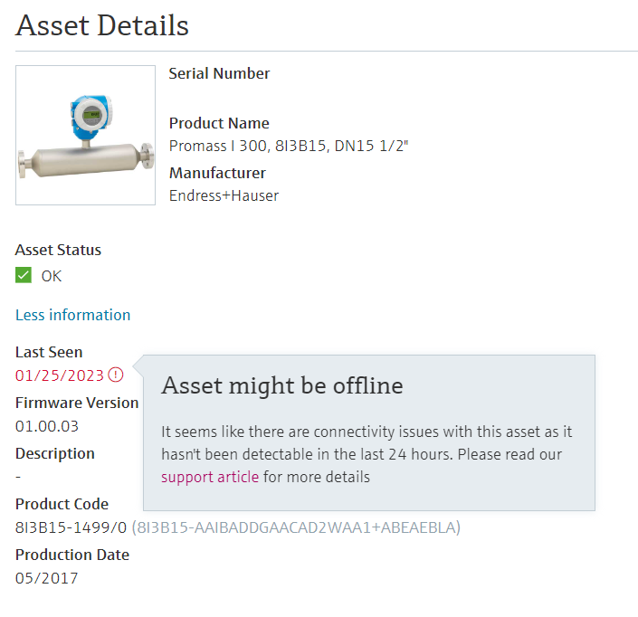Click the Description field label
The image size is (638, 617).
(54, 453)
